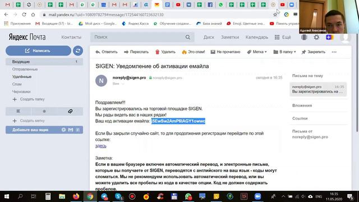Viewport: 359px width, 202px height.
Task: Click the sender avatar N
Action: click(x=101, y=81)
